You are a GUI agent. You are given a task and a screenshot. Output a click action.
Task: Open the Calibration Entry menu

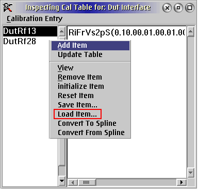[35, 18]
